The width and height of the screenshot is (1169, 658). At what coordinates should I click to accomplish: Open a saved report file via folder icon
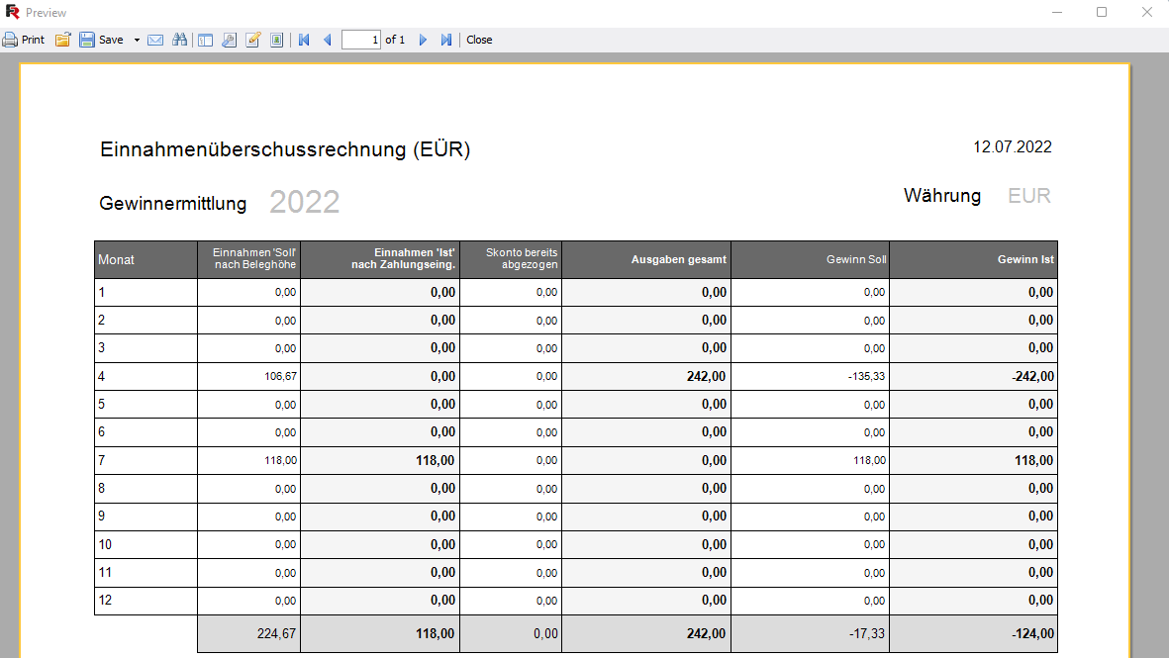[62, 40]
